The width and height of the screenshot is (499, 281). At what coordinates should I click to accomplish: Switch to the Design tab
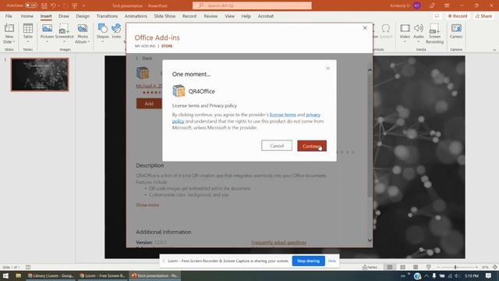pyautogui.click(x=83, y=16)
